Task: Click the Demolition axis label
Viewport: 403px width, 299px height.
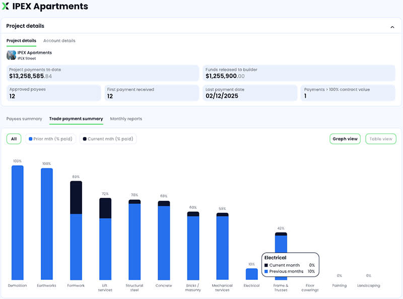Action: [x=17, y=285]
